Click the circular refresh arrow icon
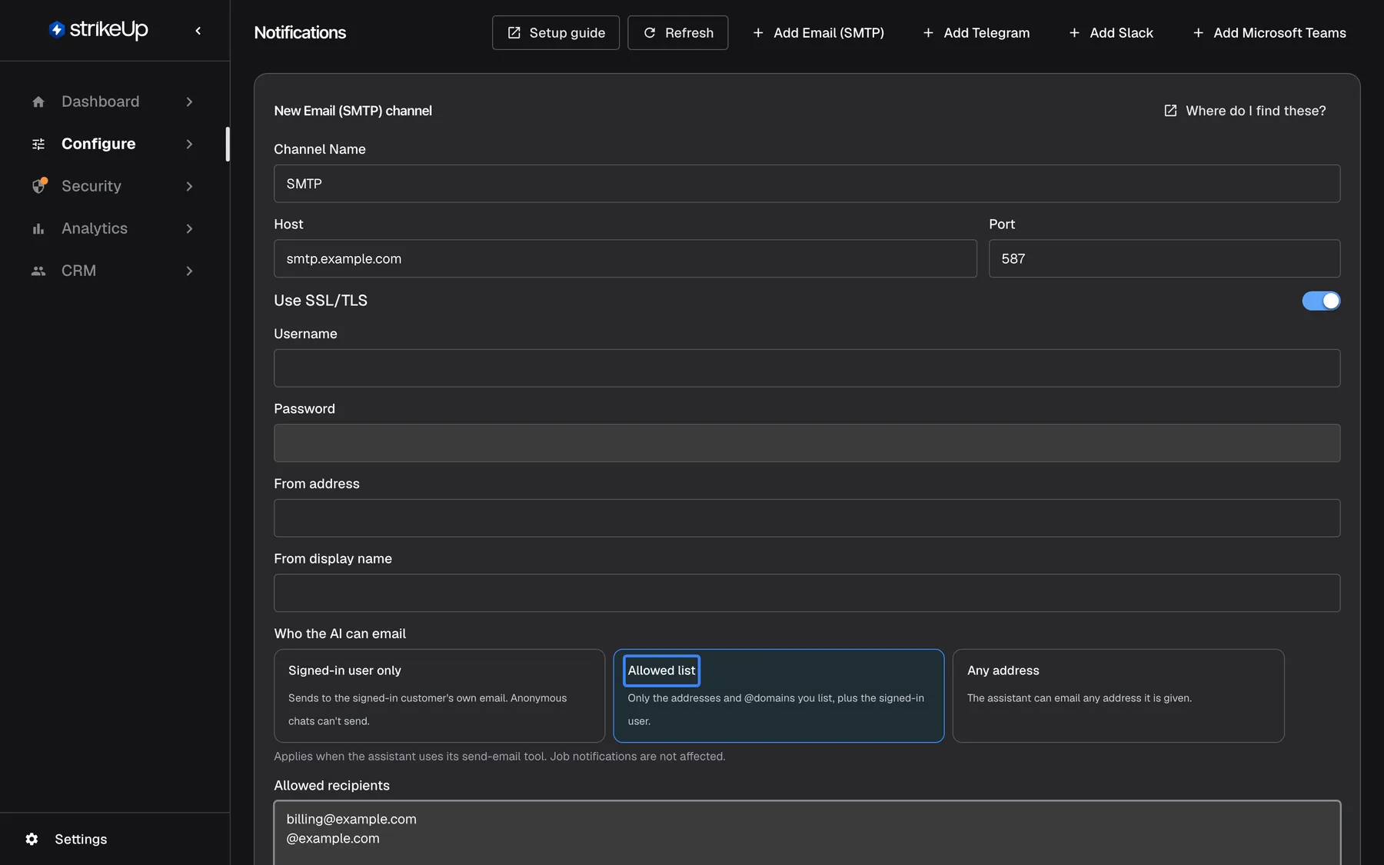The image size is (1384, 865). tap(650, 33)
